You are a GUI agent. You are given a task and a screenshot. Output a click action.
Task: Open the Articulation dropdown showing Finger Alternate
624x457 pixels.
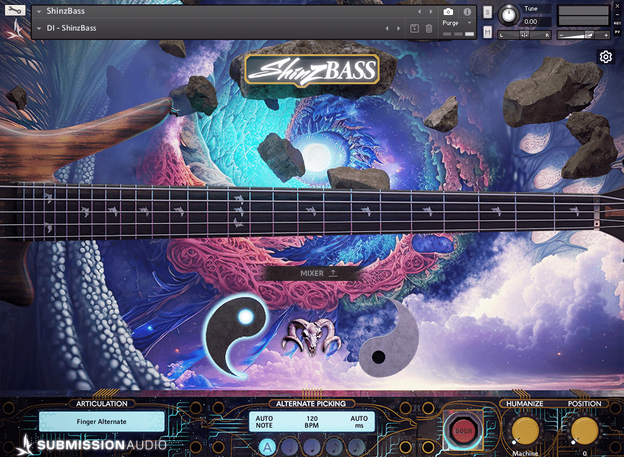(101, 421)
